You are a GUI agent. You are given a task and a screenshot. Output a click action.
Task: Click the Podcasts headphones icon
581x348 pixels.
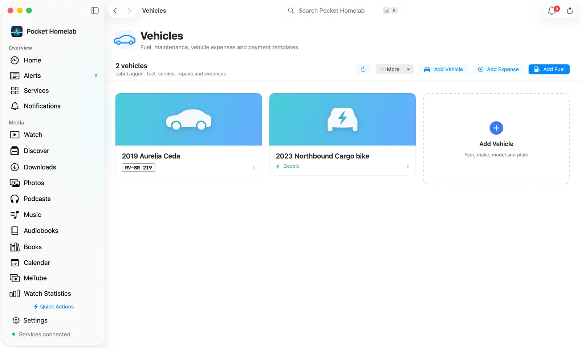[x=15, y=199]
